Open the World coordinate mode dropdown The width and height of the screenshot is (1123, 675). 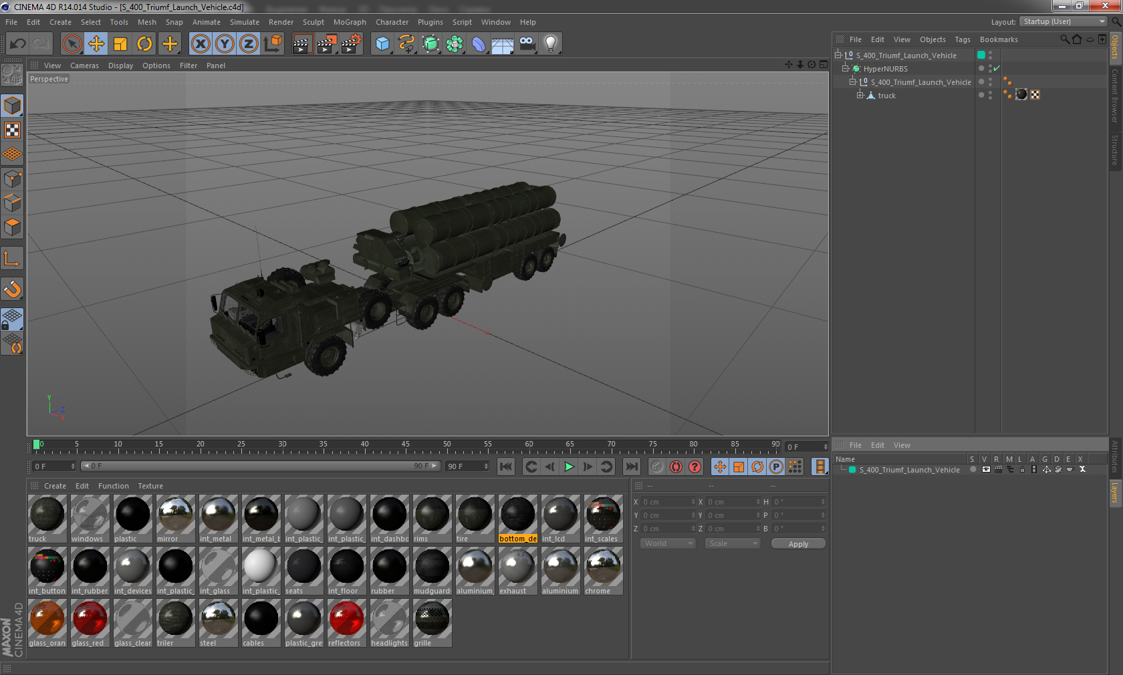coord(668,543)
